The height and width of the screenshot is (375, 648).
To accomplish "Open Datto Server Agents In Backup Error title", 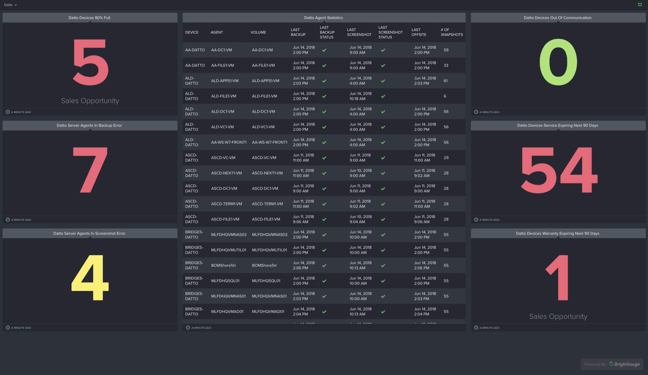I will (89, 125).
